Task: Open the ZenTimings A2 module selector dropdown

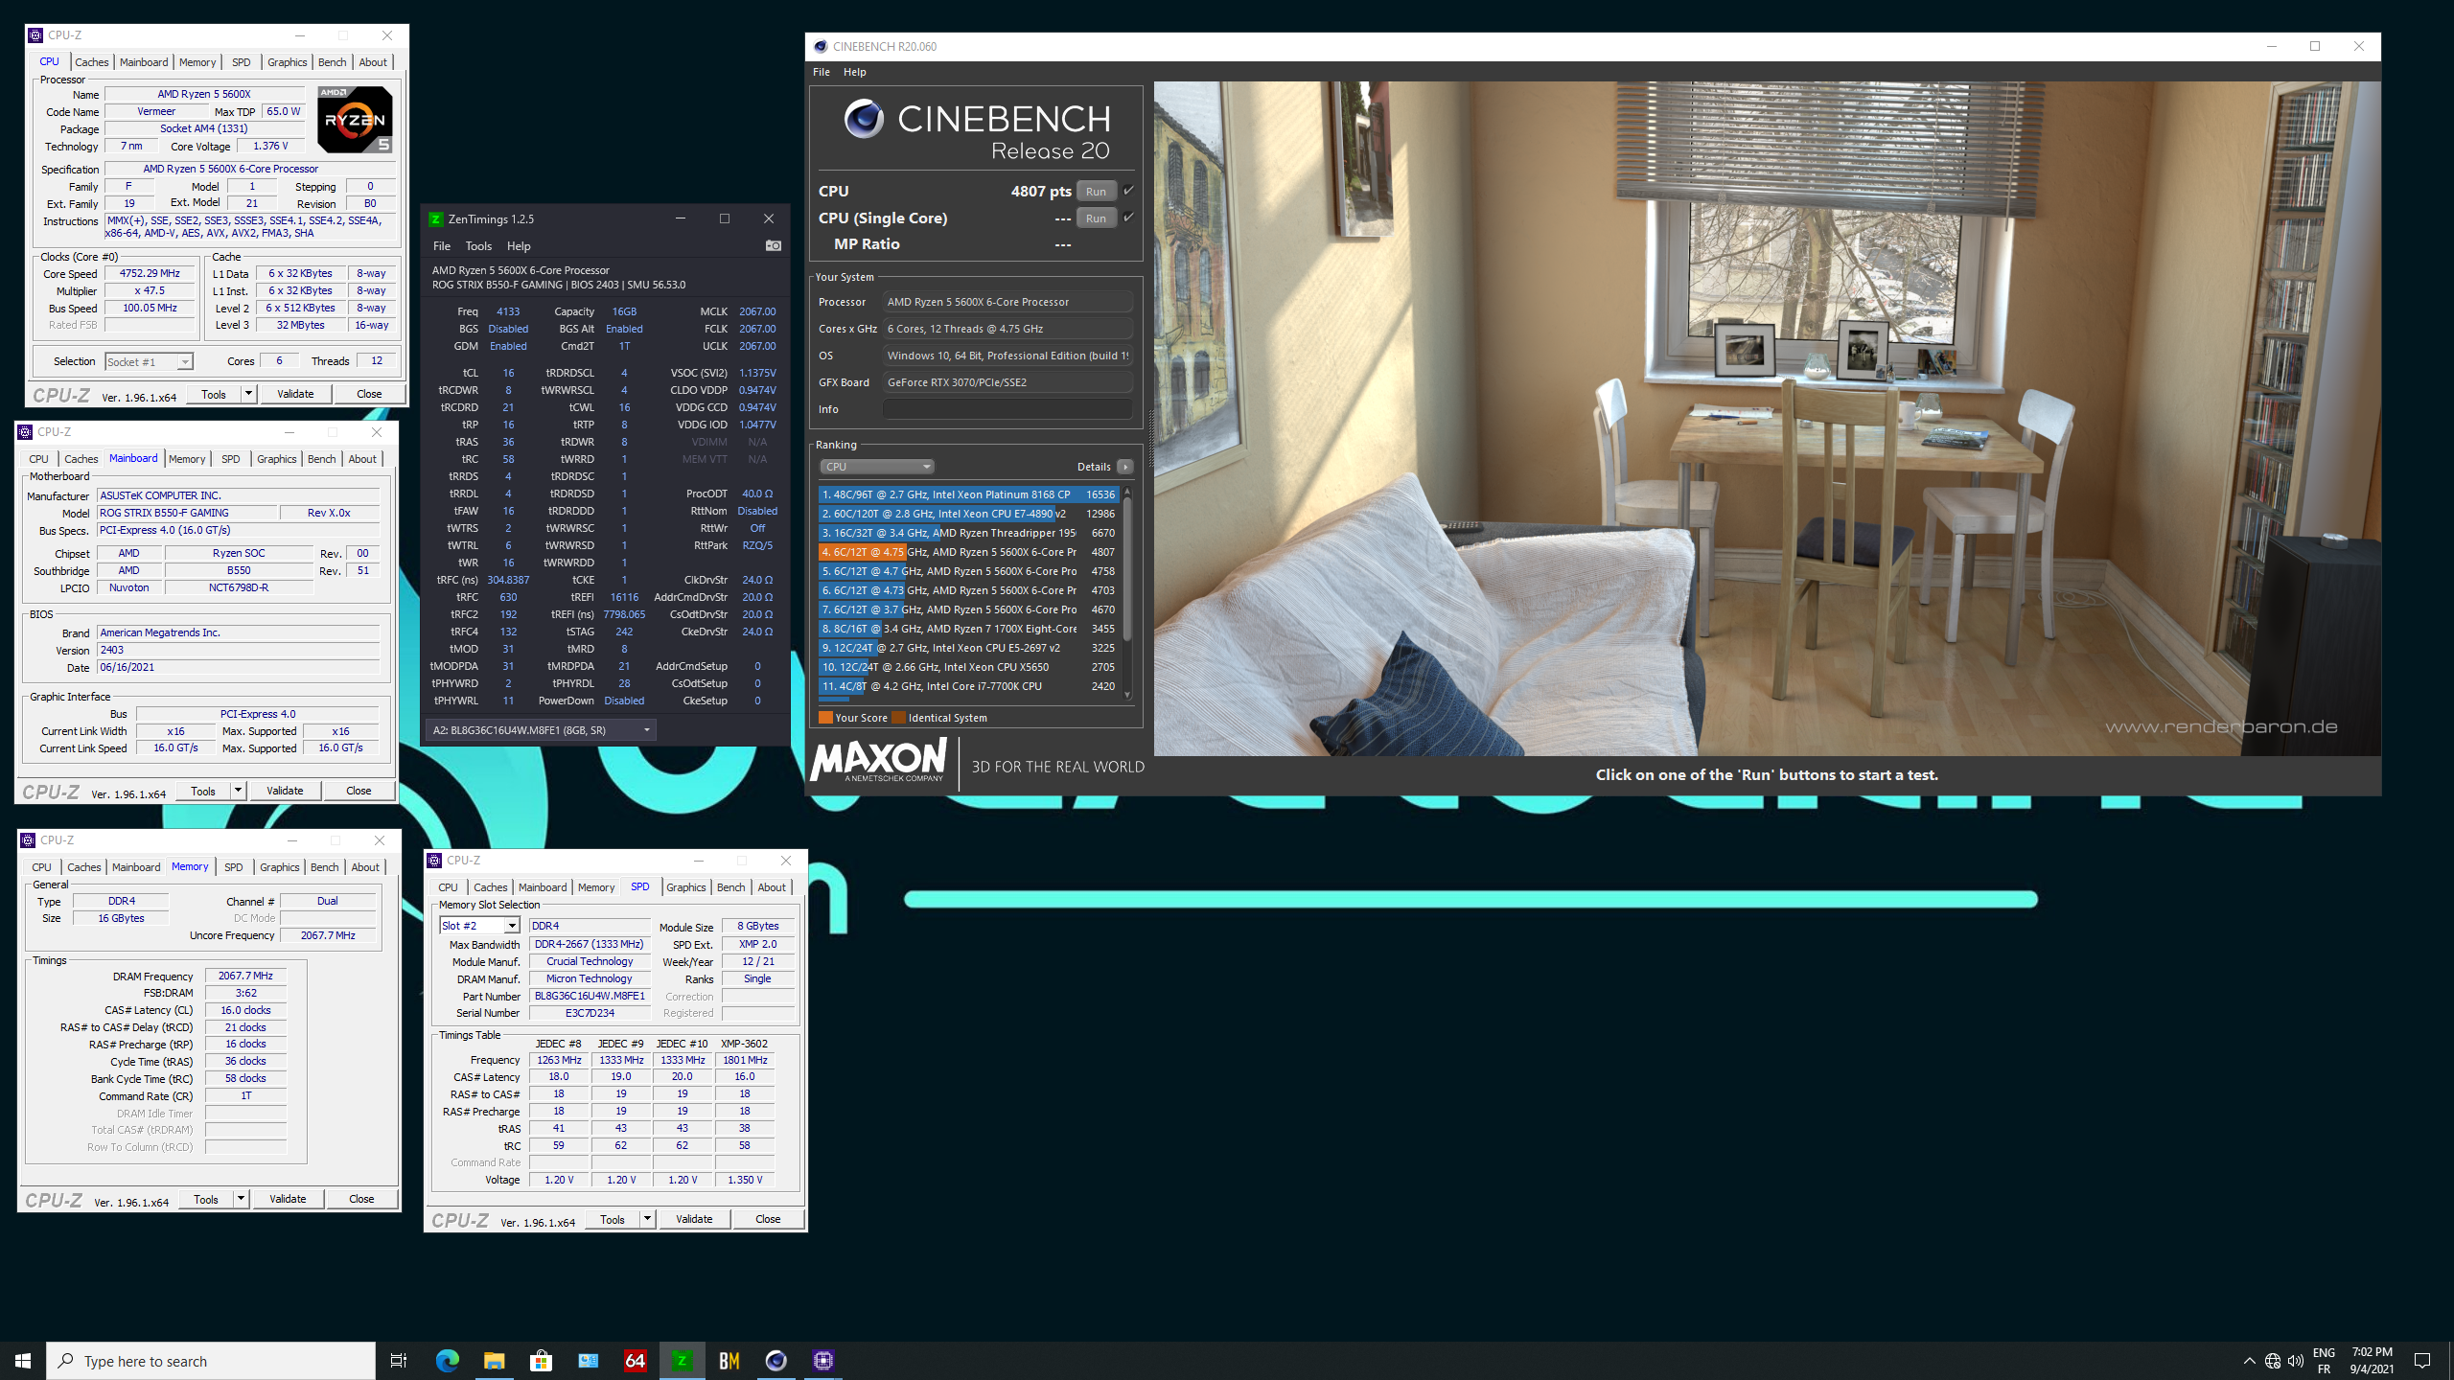Action: pyautogui.click(x=542, y=730)
